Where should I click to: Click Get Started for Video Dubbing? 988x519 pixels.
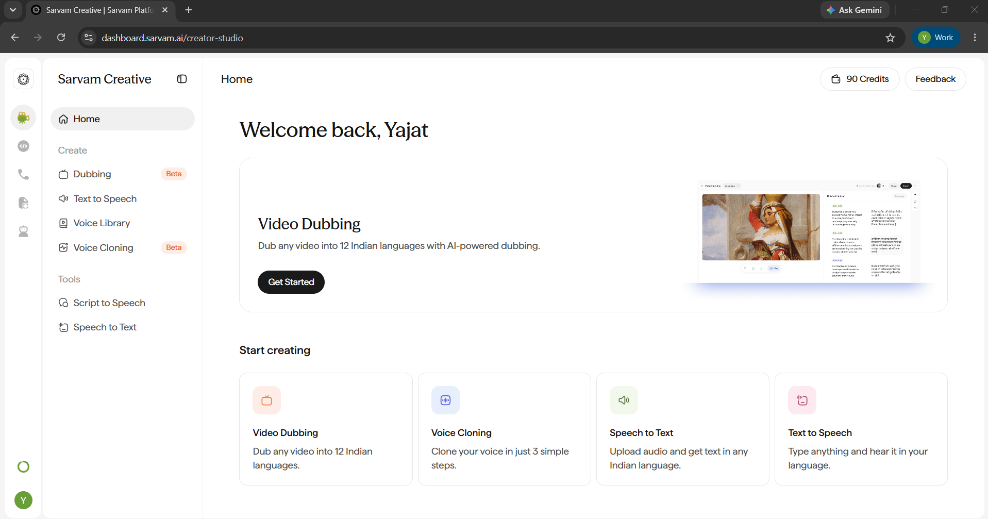(x=291, y=282)
